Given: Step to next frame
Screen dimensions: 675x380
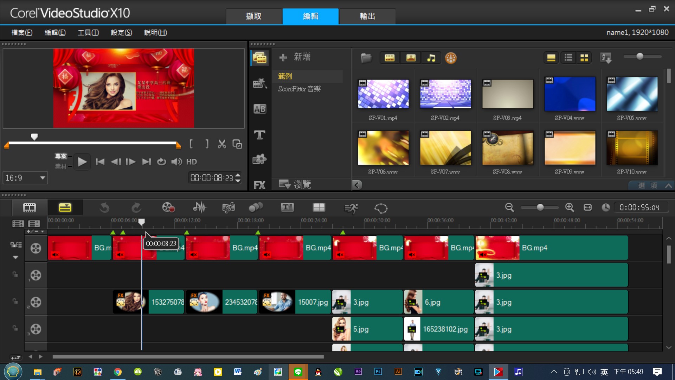Looking at the screenshot, I should 131,162.
